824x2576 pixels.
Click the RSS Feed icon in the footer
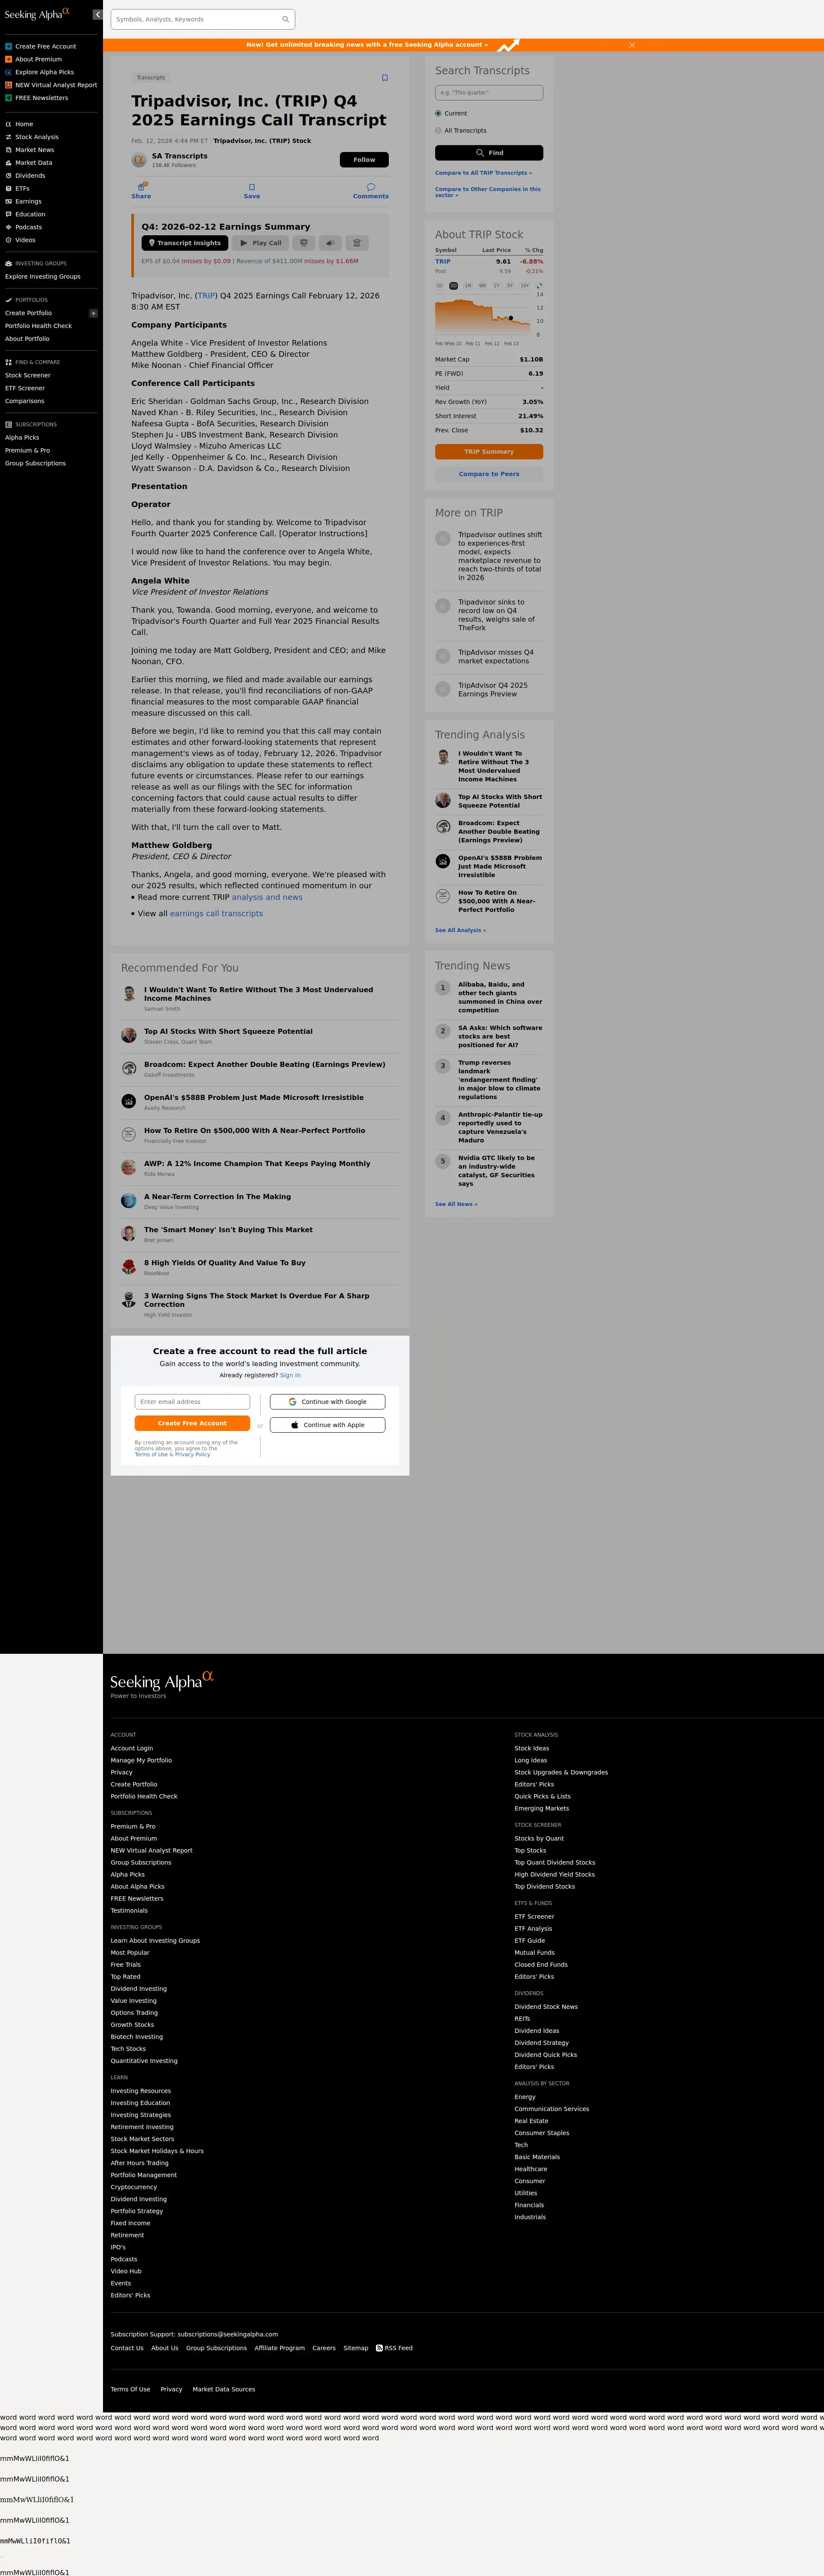pos(379,2348)
